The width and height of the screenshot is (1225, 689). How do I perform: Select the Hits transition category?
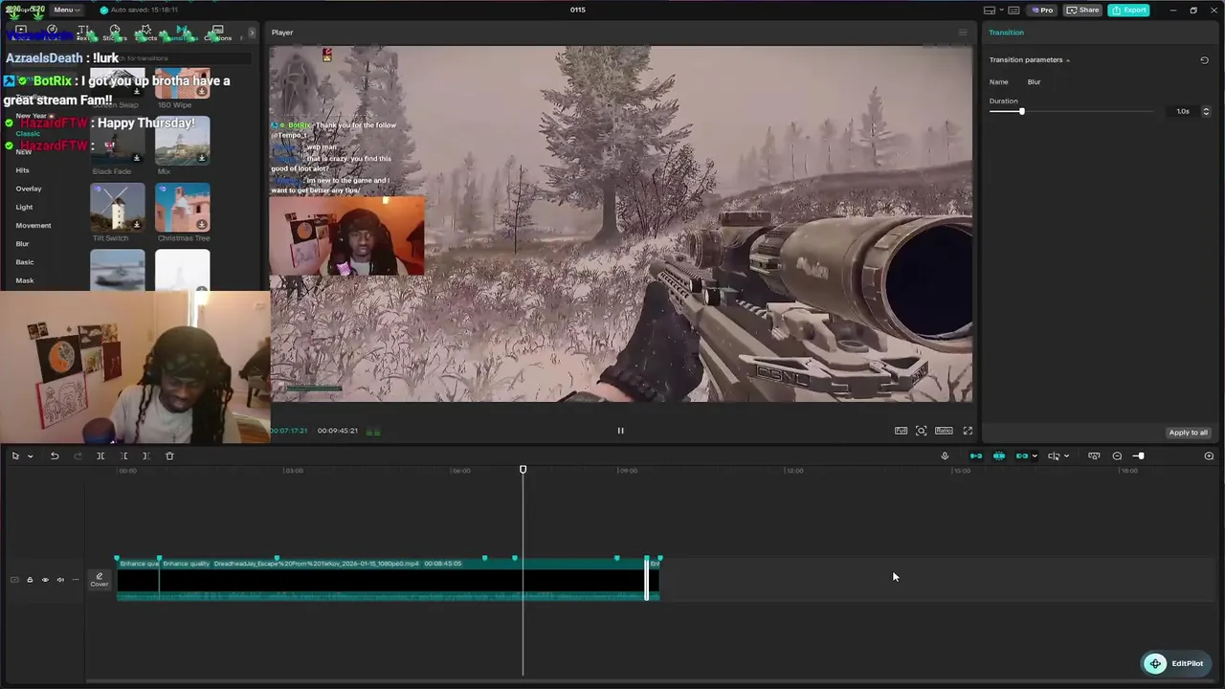click(22, 170)
